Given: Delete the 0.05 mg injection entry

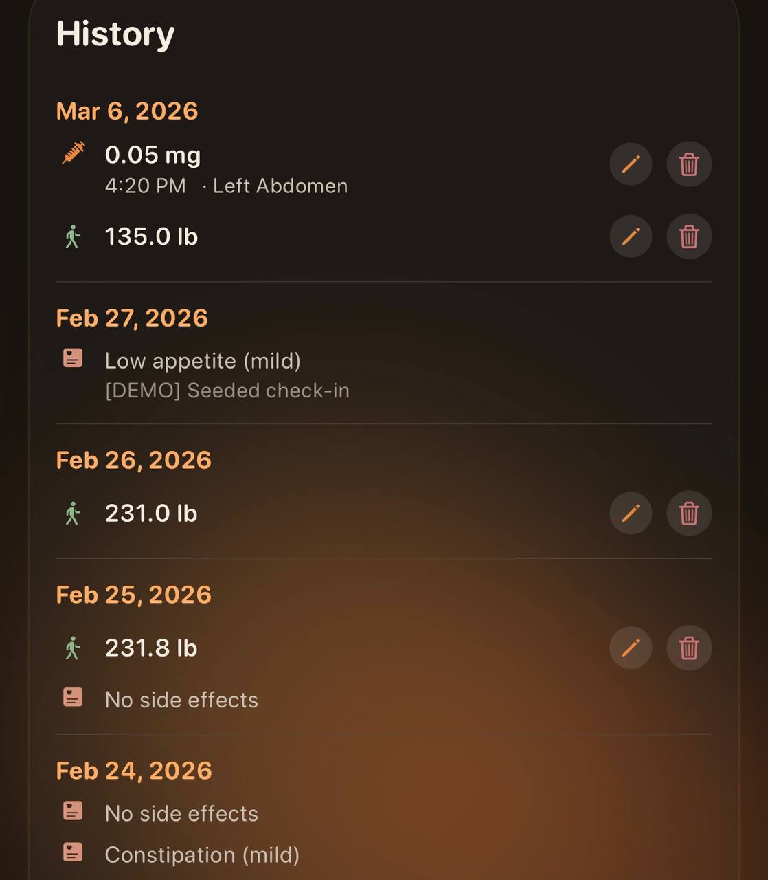Looking at the screenshot, I should click(689, 164).
